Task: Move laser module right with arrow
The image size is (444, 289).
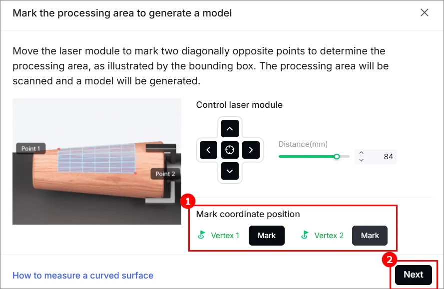Action: click(x=251, y=150)
